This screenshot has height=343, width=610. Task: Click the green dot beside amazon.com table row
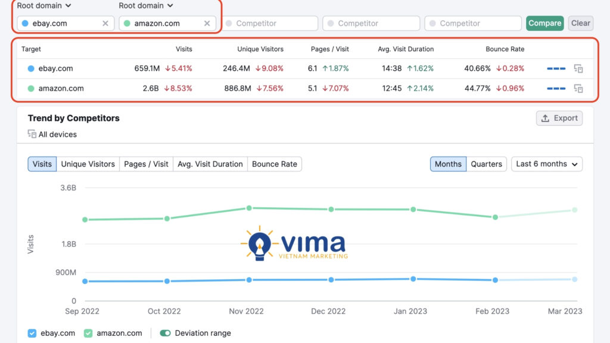tap(31, 88)
